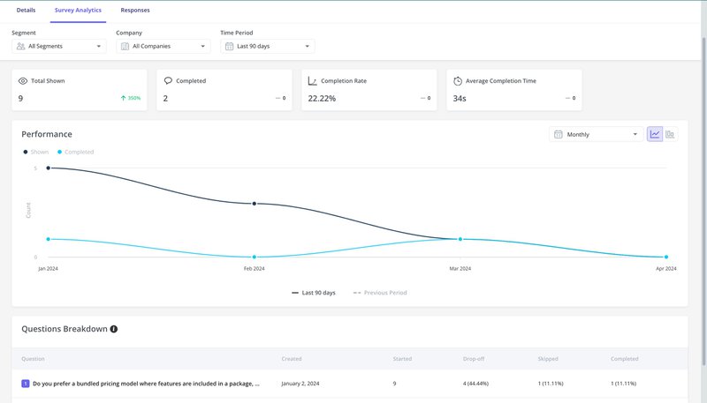Toggle the Shown series in chart legend
707x403 pixels.
pos(36,152)
